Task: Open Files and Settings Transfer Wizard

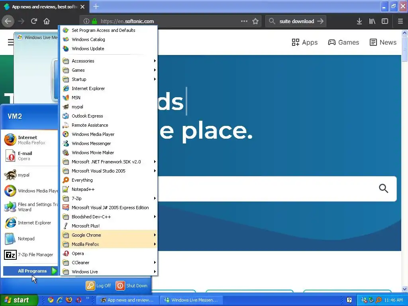Action: tap(30, 207)
